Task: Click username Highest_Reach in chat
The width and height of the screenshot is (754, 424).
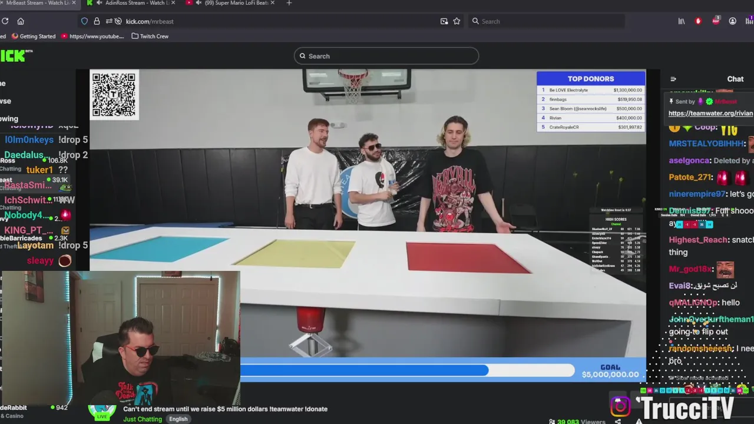Action: coord(698,240)
